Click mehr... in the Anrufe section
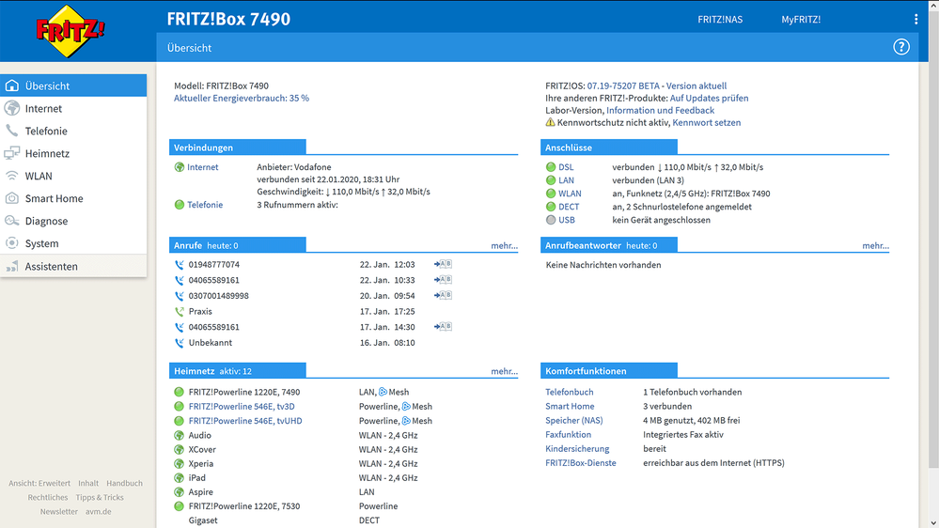The height and width of the screenshot is (528, 939). click(x=504, y=245)
